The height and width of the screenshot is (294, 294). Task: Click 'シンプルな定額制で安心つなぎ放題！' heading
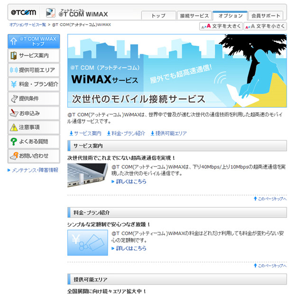point(109,224)
